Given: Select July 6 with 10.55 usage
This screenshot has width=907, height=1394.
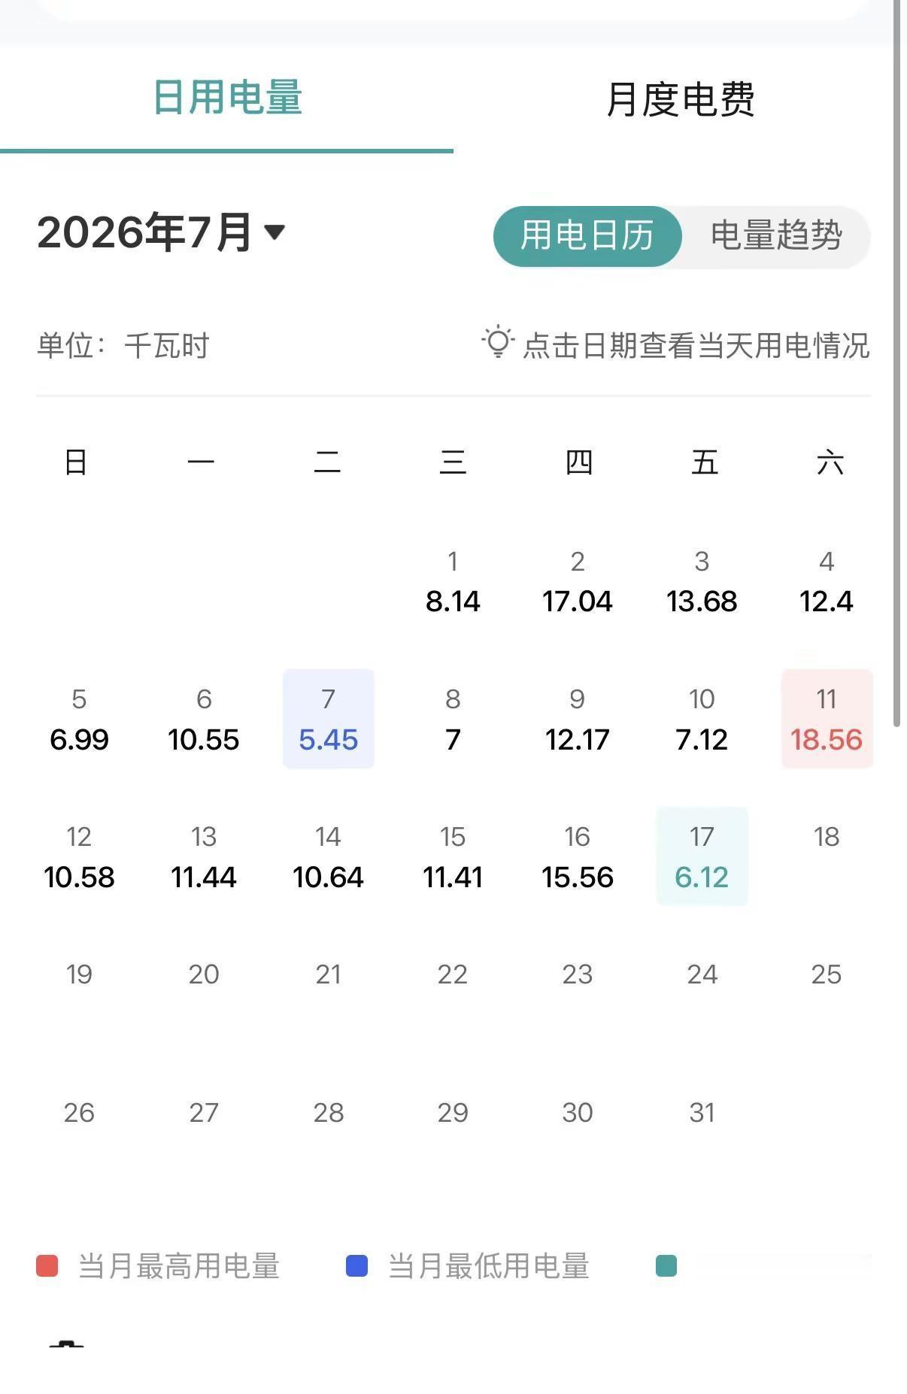Looking at the screenshot, I should pyautogui.click(x=204, y=719).
